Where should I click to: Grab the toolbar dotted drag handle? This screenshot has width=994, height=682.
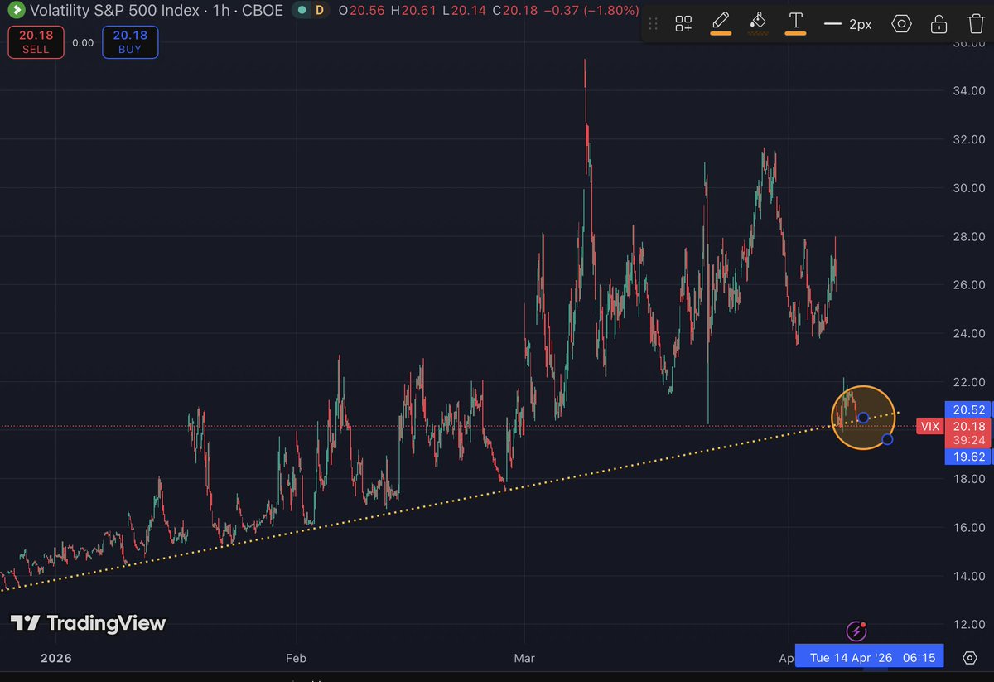click(x=654, y=23)
